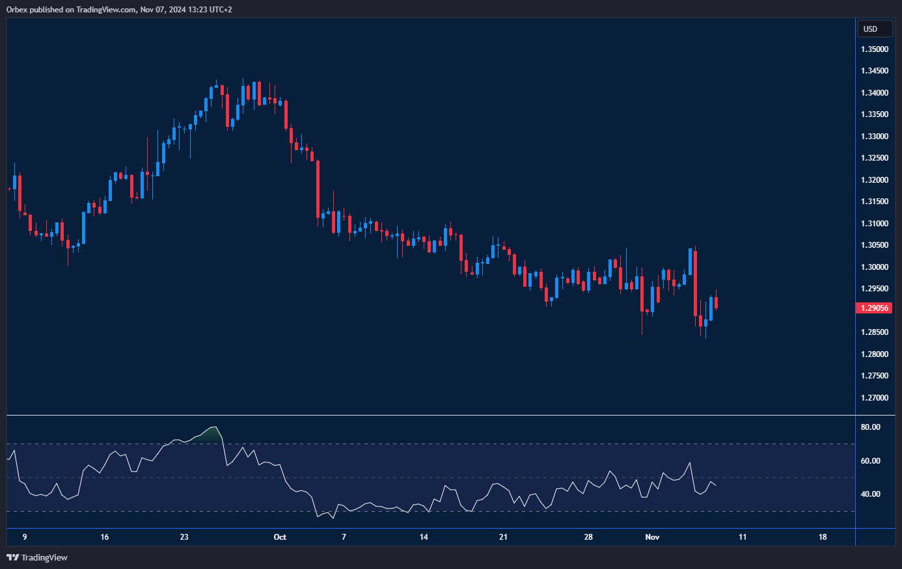Open the USD currency selector
902x569 pixels.
[x=873, y=29]
